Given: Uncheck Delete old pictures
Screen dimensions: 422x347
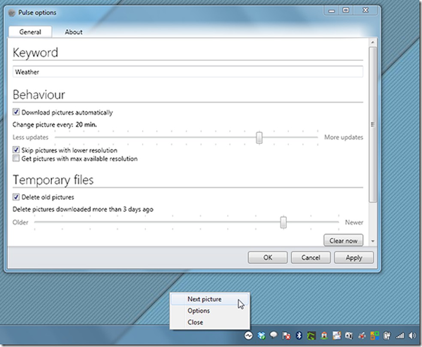Looking at the screenshot, I should point(16,197).
